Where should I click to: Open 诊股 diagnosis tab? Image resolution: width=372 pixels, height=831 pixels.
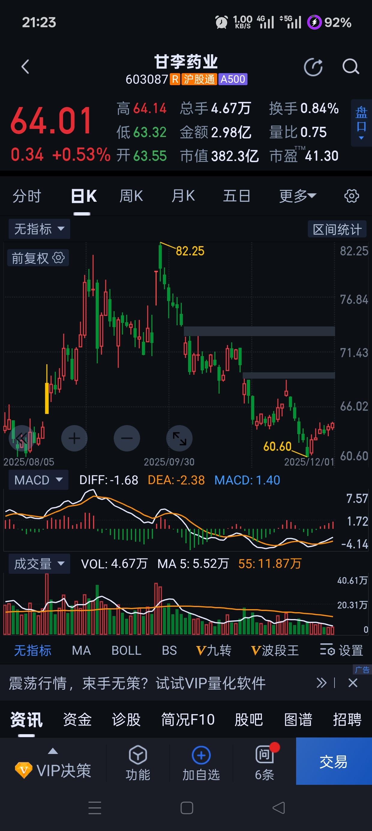tap(126, 719)
